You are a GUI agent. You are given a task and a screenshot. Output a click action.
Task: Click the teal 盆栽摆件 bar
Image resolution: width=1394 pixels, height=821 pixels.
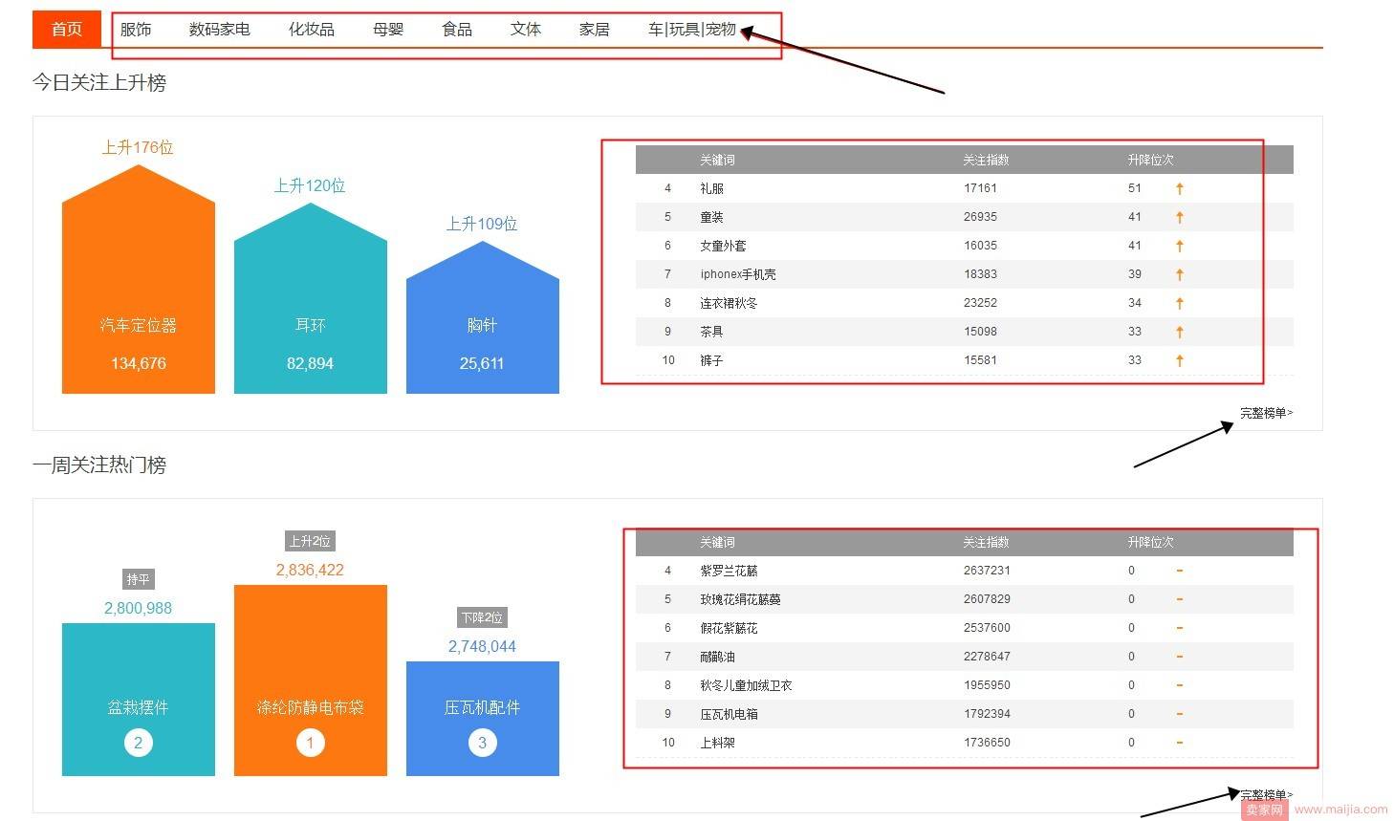point(139,700)
